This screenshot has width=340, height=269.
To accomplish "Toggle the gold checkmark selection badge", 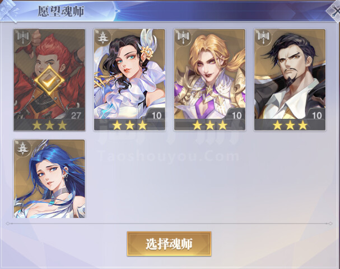I will pyautogui.click(x=49, y=81).
